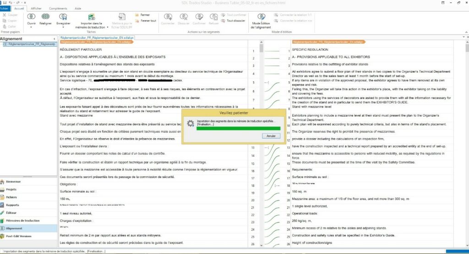Image resolution: width=469 pixels, height=254 pixels.
Task: Click the Enregistrer icon
Action: (63, 17)
